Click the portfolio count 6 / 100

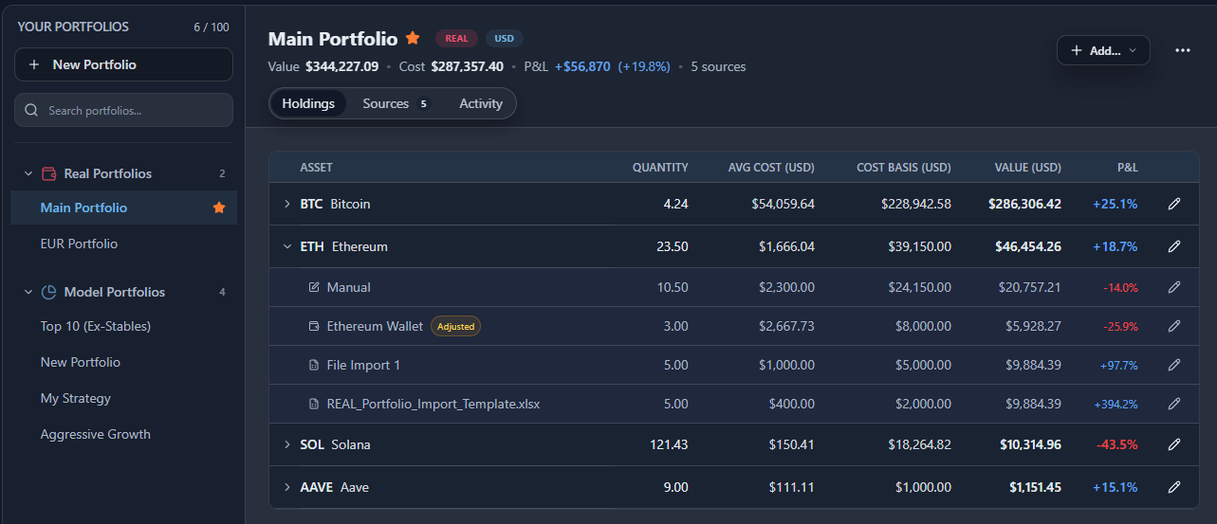point(212,27)
